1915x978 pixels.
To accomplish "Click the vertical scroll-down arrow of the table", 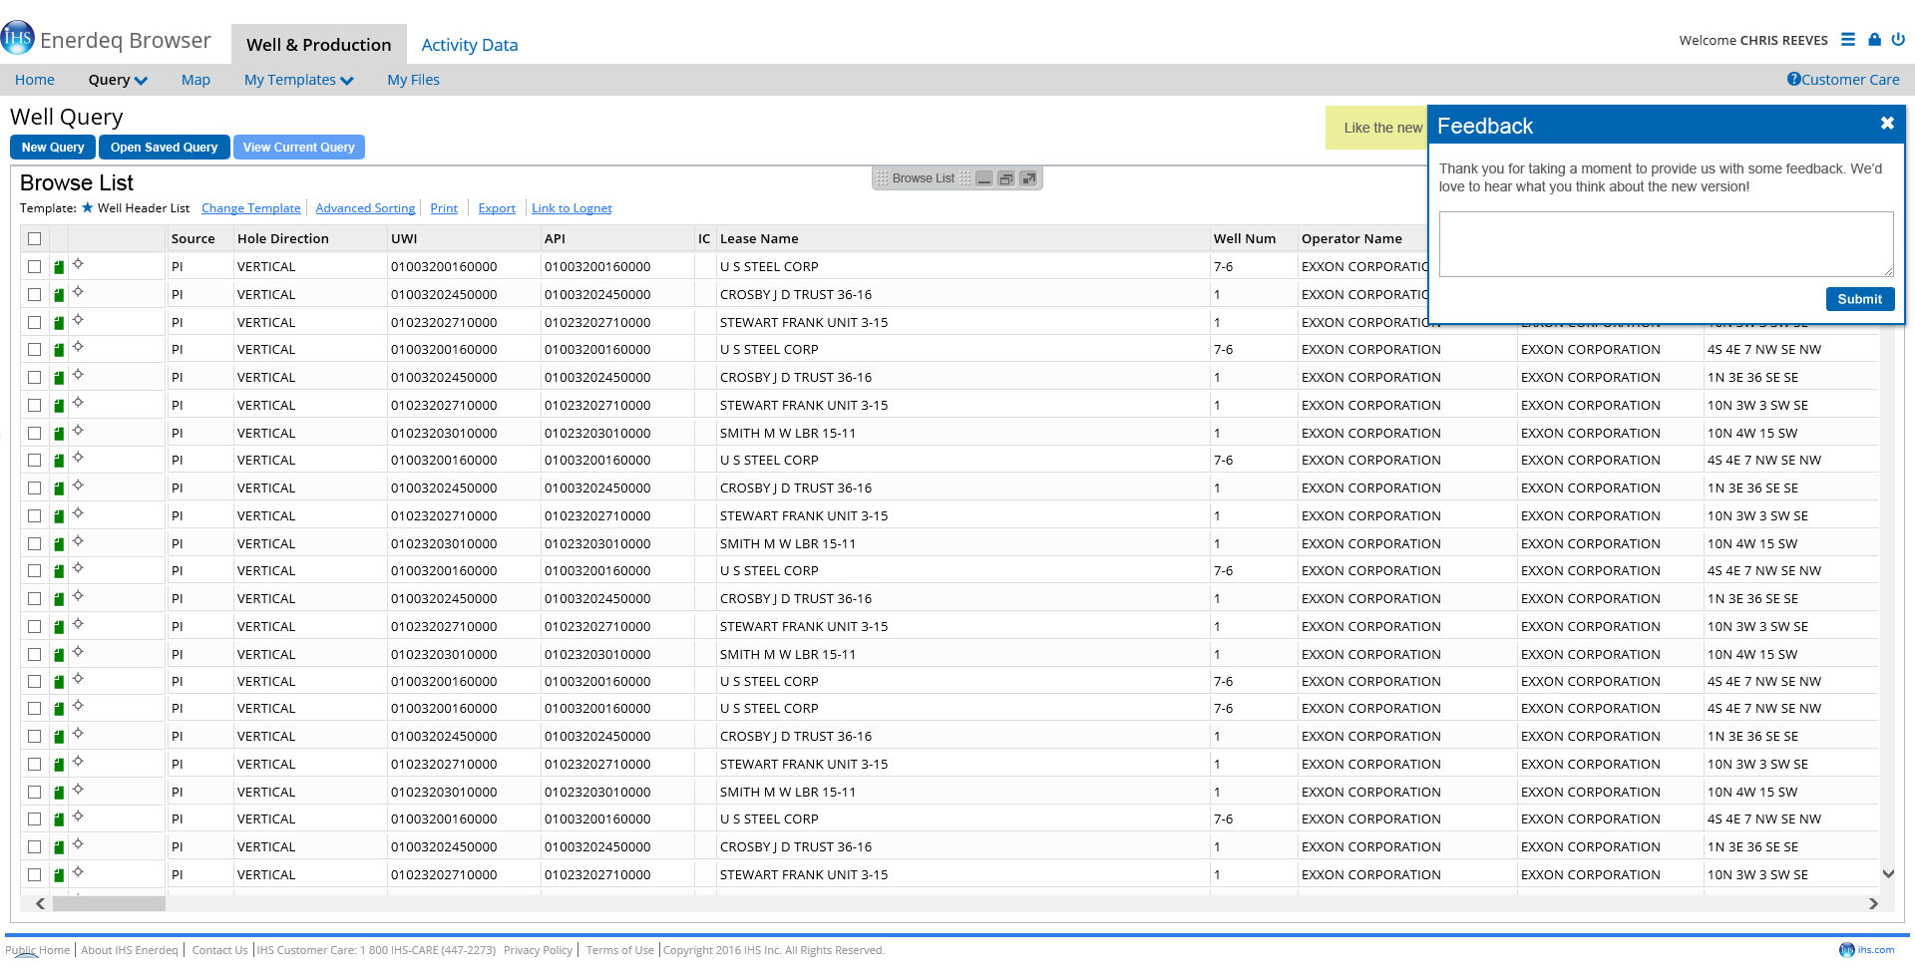I will pyautogui.click(x=1888, y=874).
